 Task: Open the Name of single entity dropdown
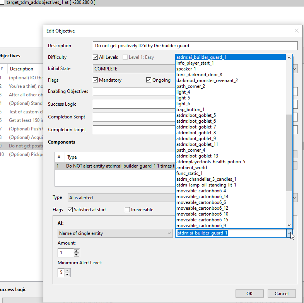click(x=115, y=233)
